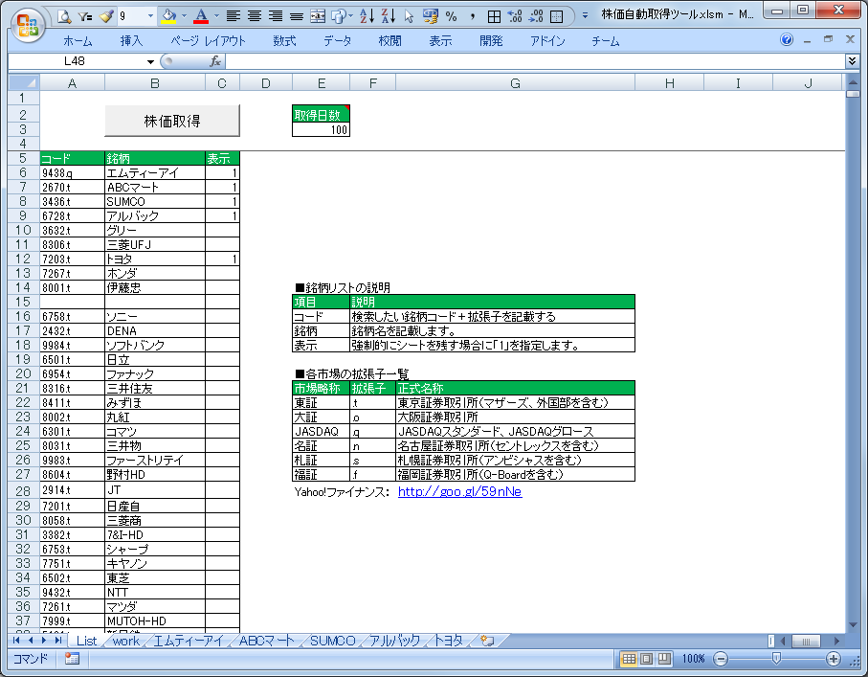Align text right
868x677 pixels.
click(275, 16)
